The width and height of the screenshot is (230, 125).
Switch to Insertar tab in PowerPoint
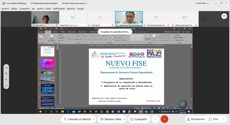point(55,32)
